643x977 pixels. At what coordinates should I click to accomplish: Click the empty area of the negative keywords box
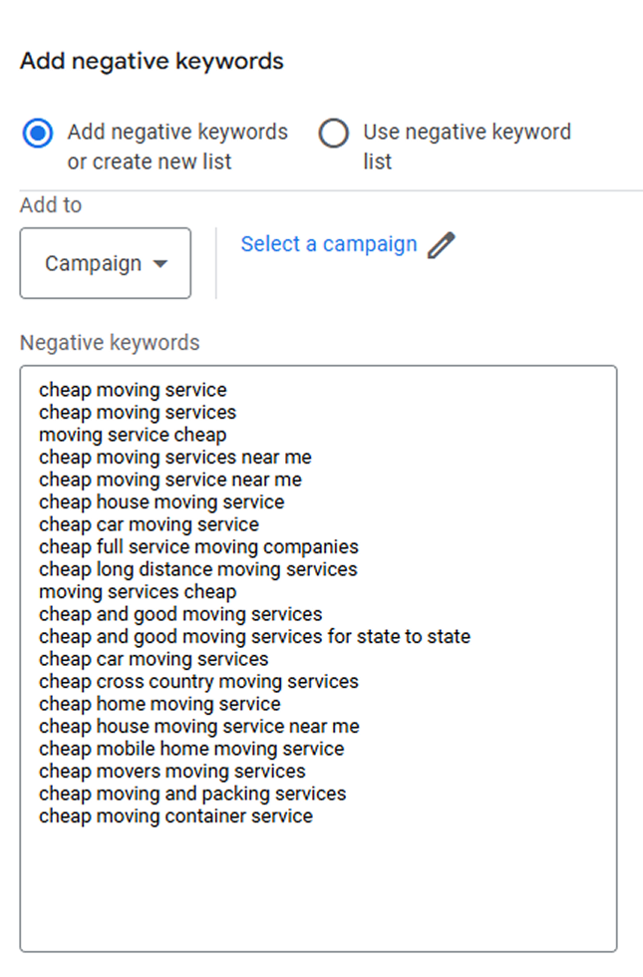[318, 888]
